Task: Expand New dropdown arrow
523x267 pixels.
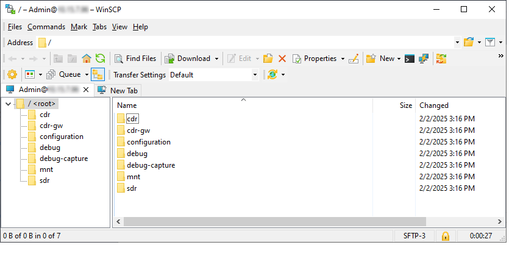Action: coord(399,59)
